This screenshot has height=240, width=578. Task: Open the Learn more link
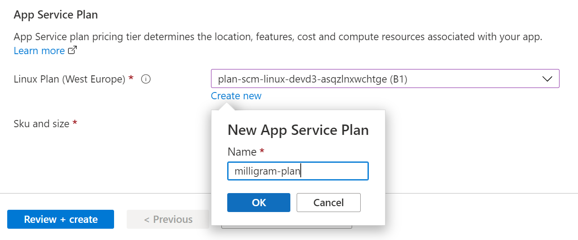[39, 51]
